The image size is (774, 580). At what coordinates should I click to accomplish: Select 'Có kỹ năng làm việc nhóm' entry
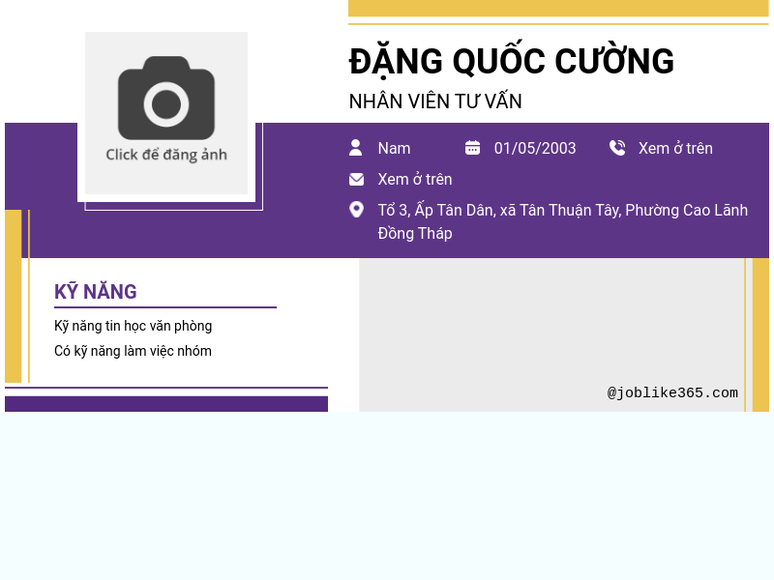pos(134,351)
